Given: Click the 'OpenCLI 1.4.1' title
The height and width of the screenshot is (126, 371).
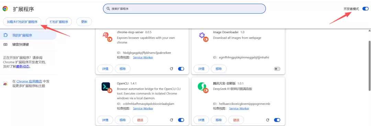Looking at the screenshot, I should point(127,83).
